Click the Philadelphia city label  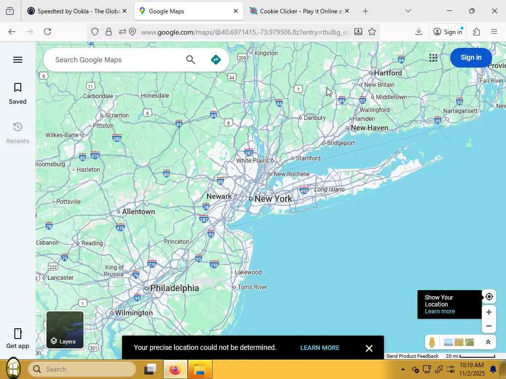coord(174,288)
